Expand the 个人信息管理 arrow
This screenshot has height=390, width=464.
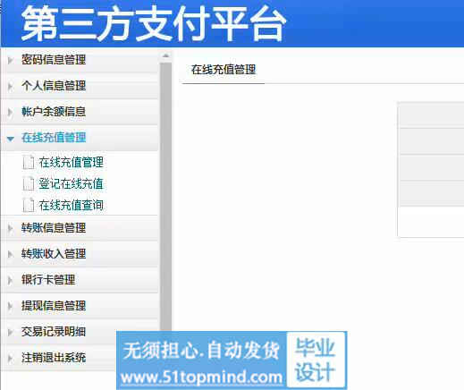(x=10, y=87)
